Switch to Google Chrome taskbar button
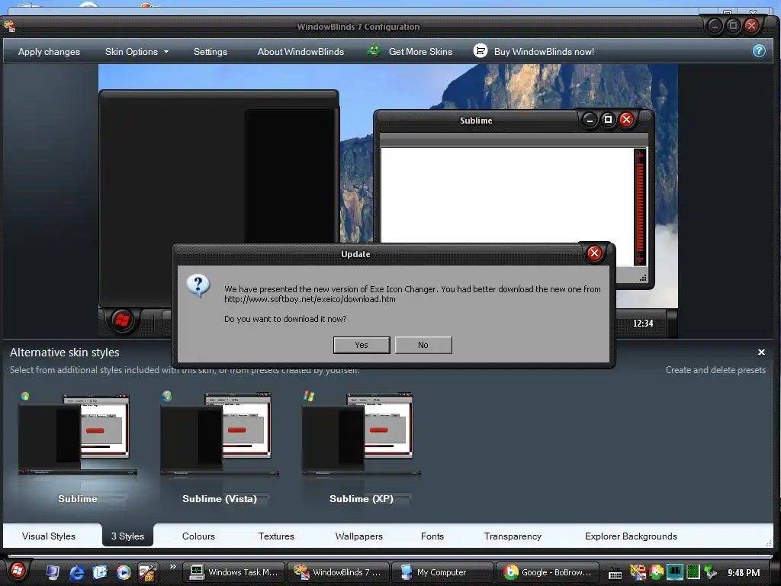This screenshot has width=781, height=586. (x=546, y=572)
